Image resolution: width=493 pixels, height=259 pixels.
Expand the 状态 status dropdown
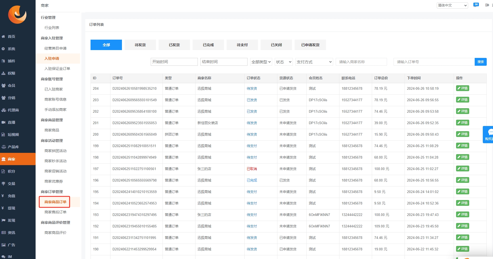tap(284, 62)
